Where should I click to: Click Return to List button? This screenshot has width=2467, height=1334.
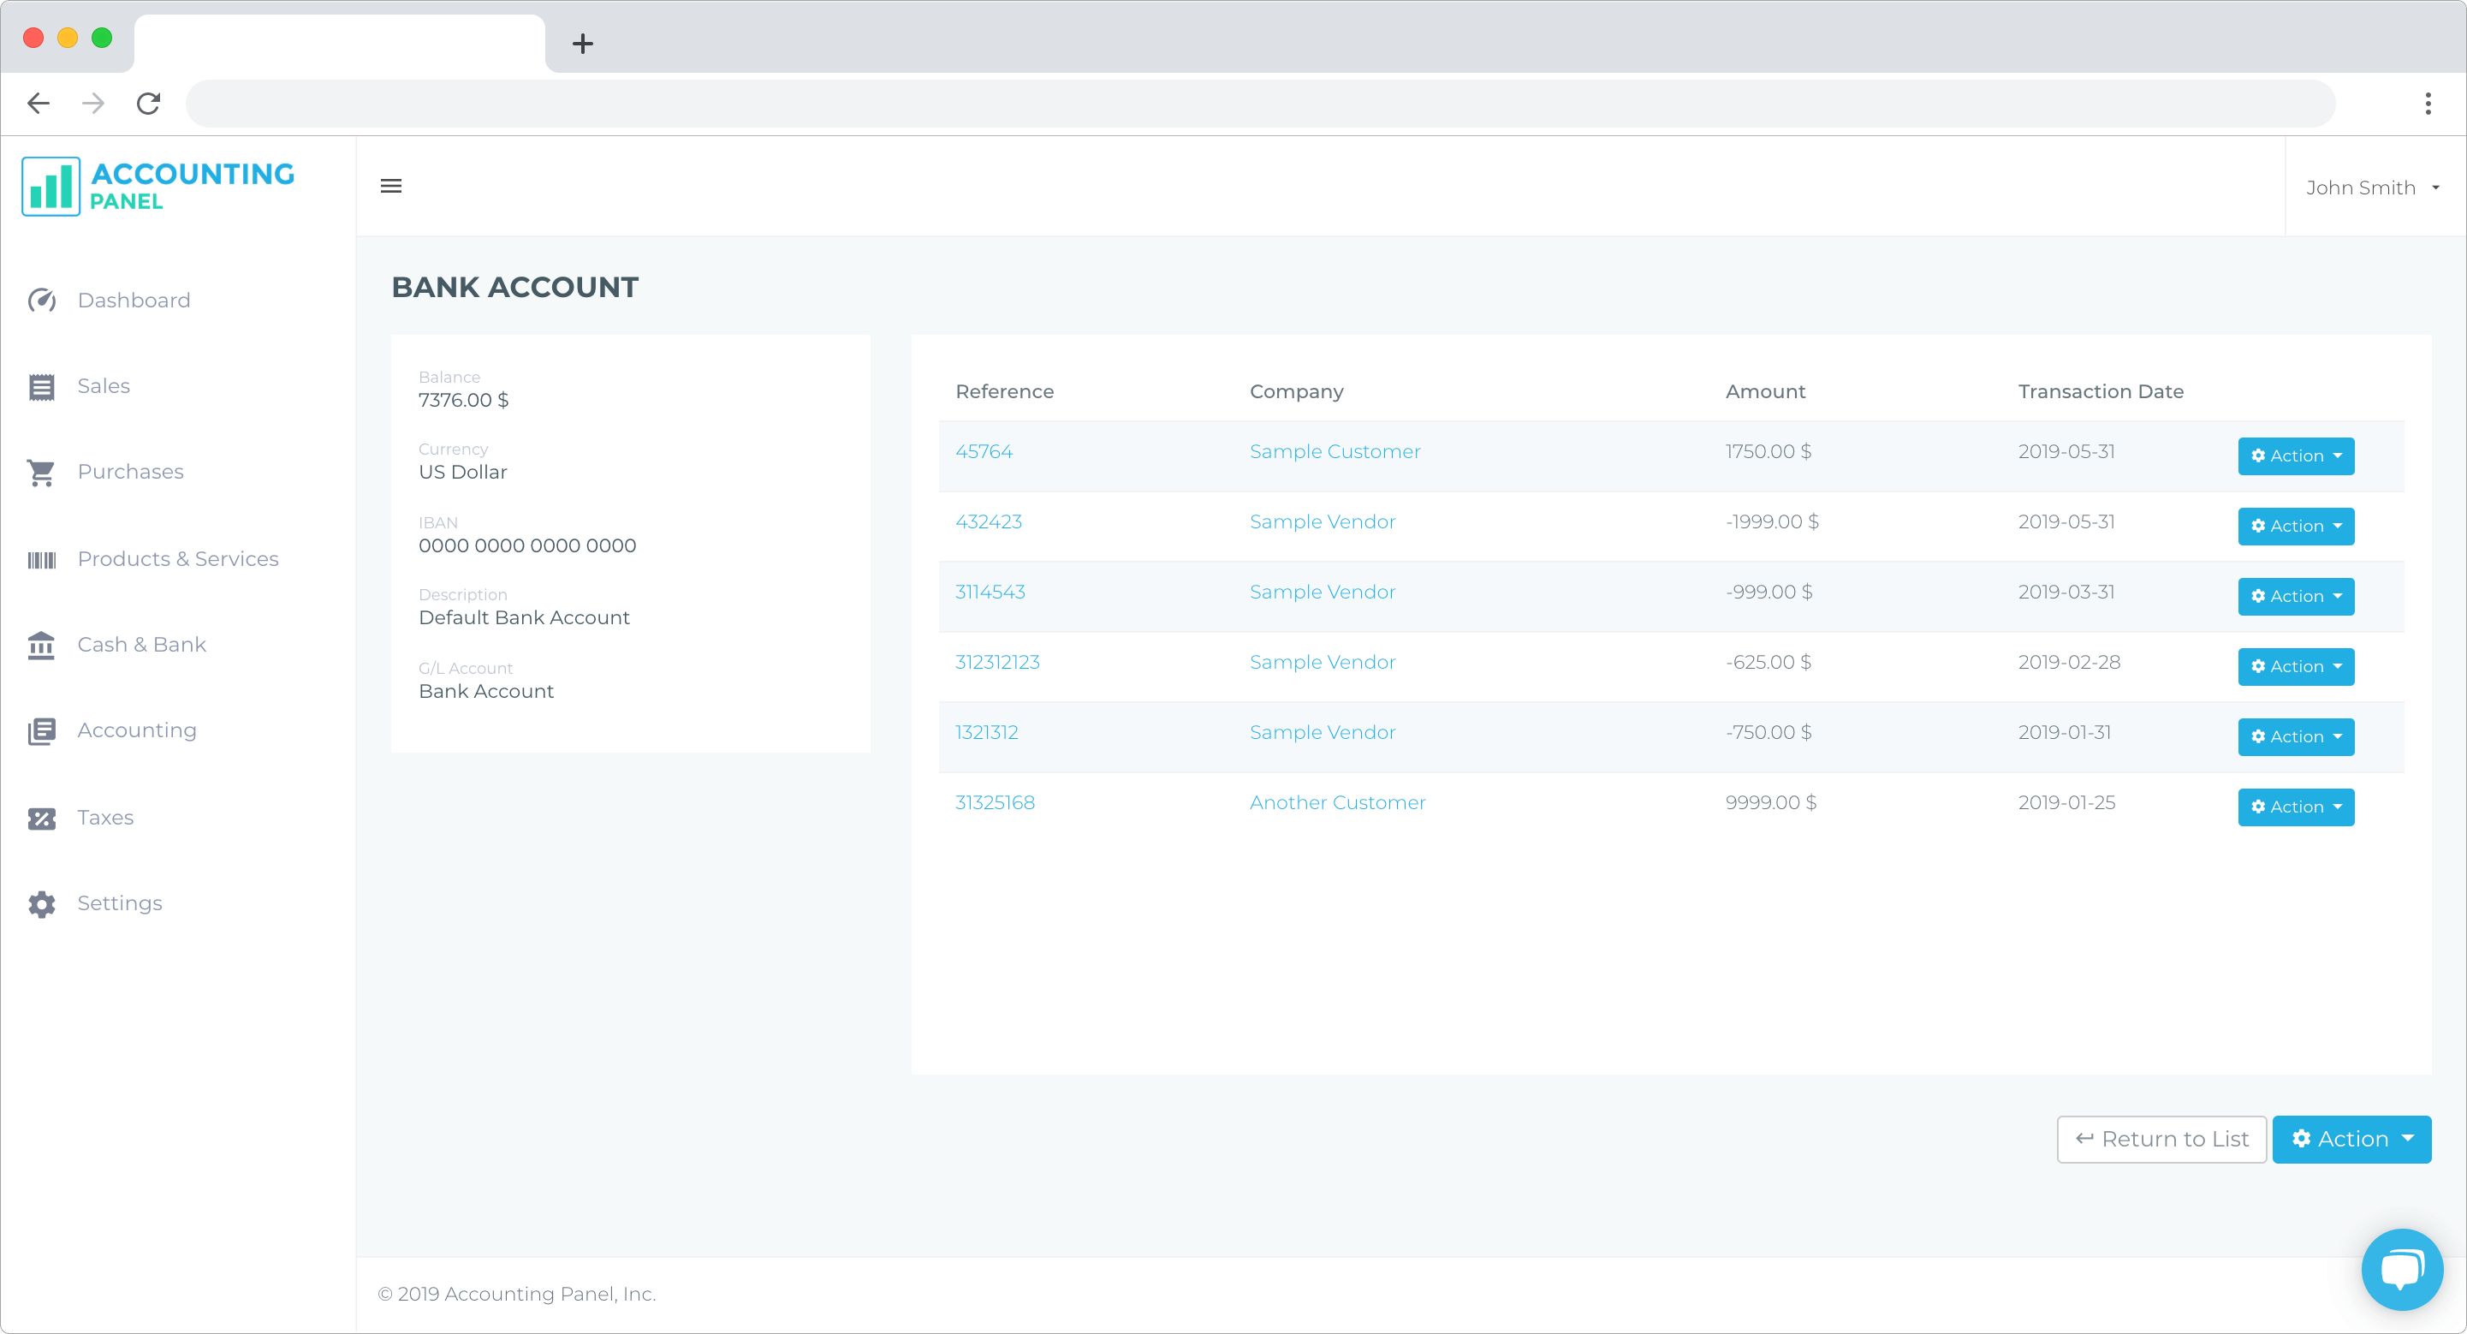2161,1139
